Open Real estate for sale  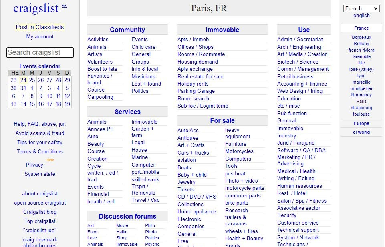(200, 76)
